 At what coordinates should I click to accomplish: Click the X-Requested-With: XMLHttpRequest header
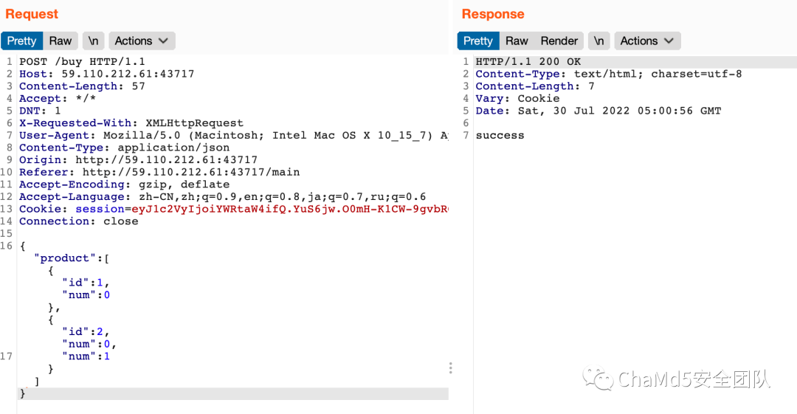click(131, 123)
